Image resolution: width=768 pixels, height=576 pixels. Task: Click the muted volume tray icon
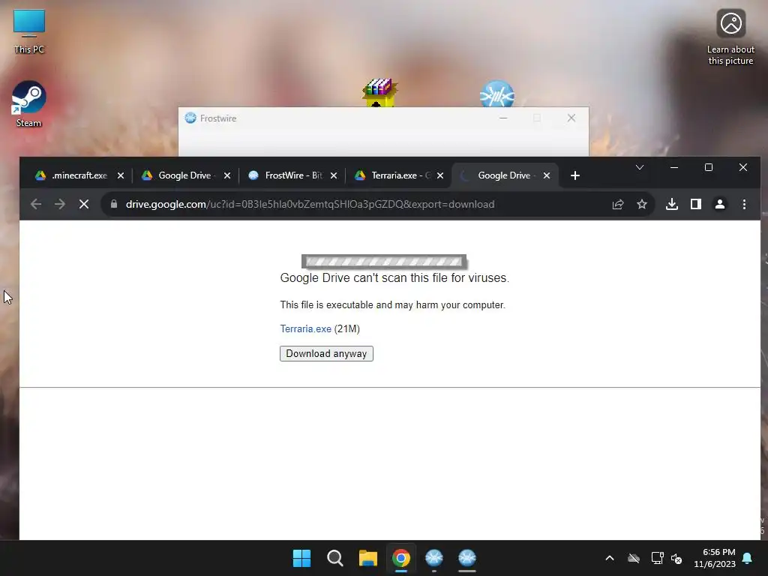676,558
